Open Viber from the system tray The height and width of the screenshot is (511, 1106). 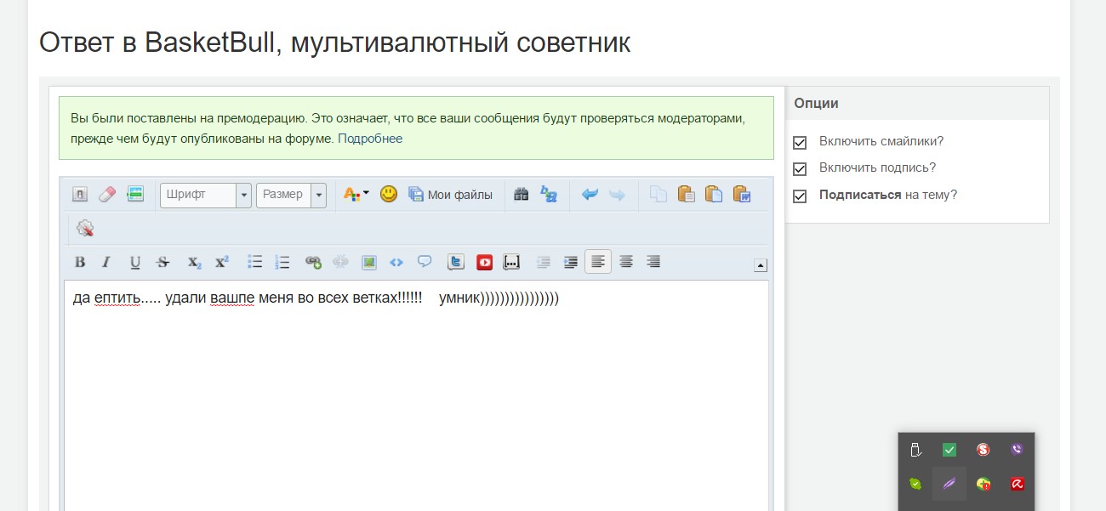[1016, 450]
